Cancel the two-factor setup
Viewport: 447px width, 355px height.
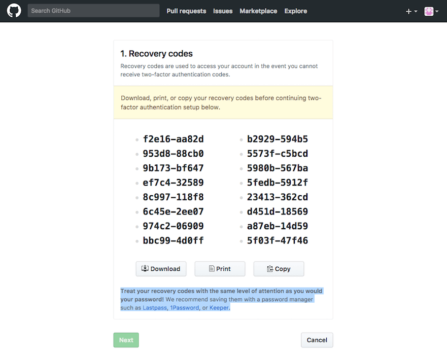[317, 340]
